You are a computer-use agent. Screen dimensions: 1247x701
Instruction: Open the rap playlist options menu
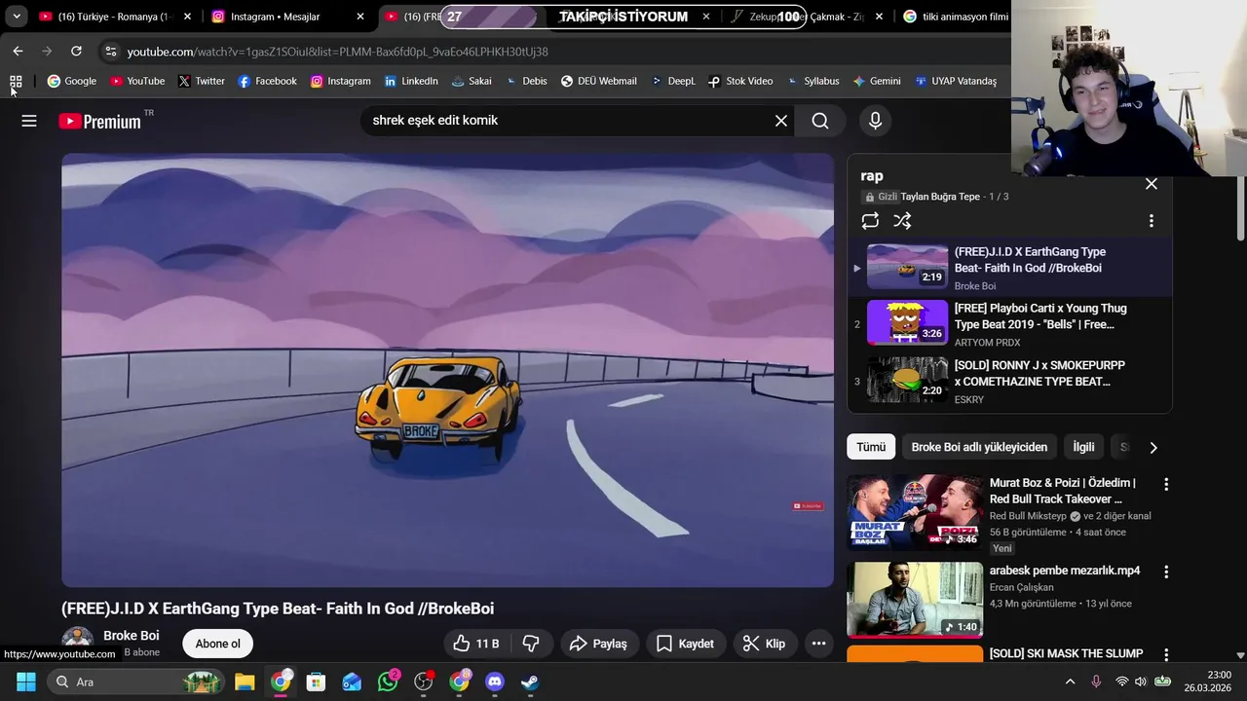tap(1152, 221)
